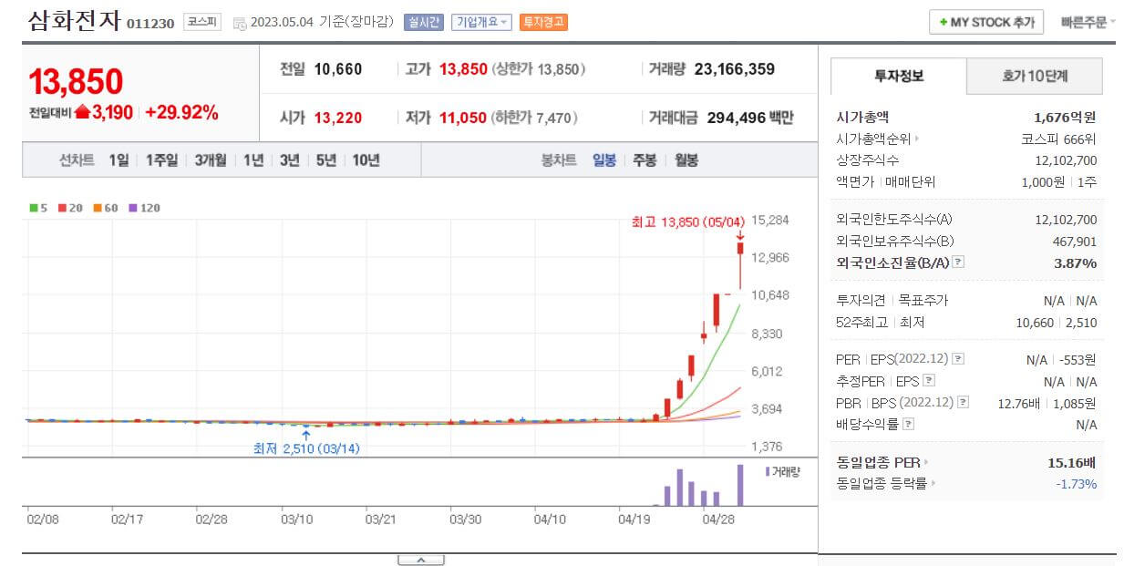Open help icon next to PBR BPS
The height and width of the screenshot is (566, 1124).
963,402
